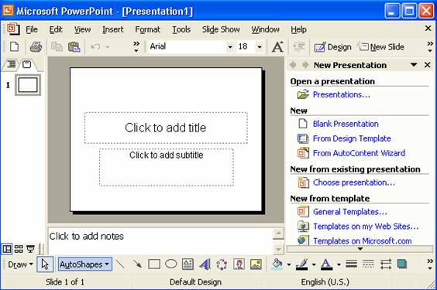
Task: Select the Text Box tool
Action: [188, 264]
